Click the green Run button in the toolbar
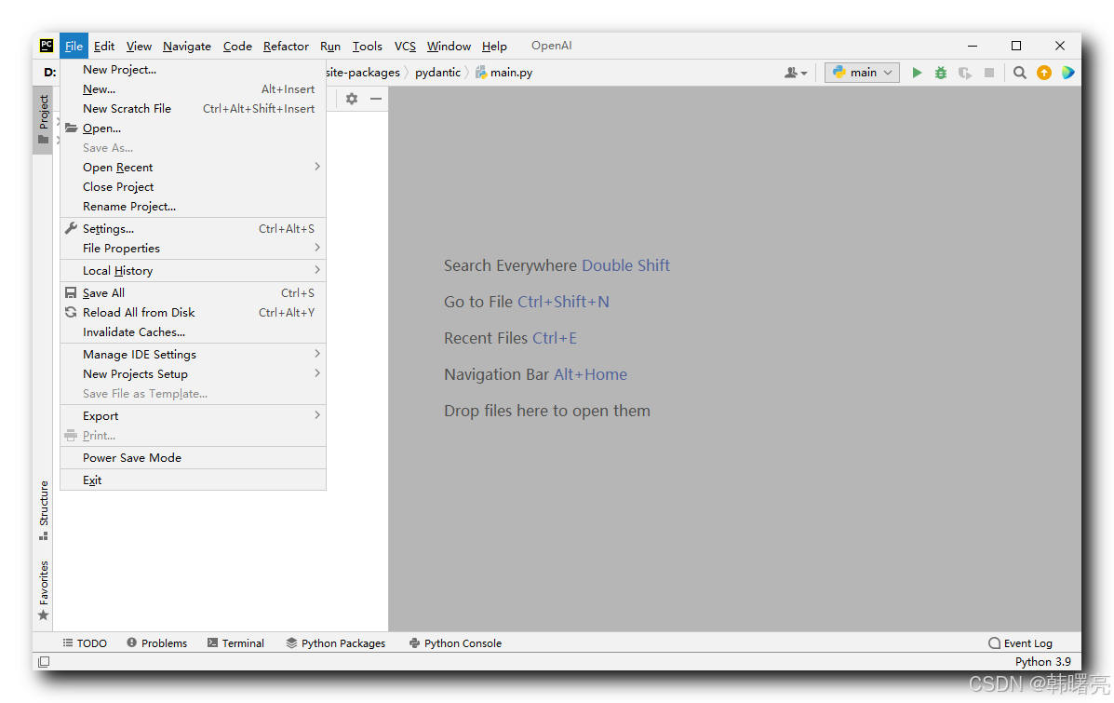Image resolution: width=1114 pixels, height=703 pixels. click(917, 73)
